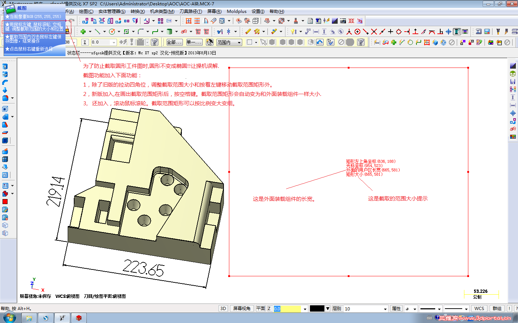Click the red cube app on the taskbar

pyautogui.click(x=79, y=318)
